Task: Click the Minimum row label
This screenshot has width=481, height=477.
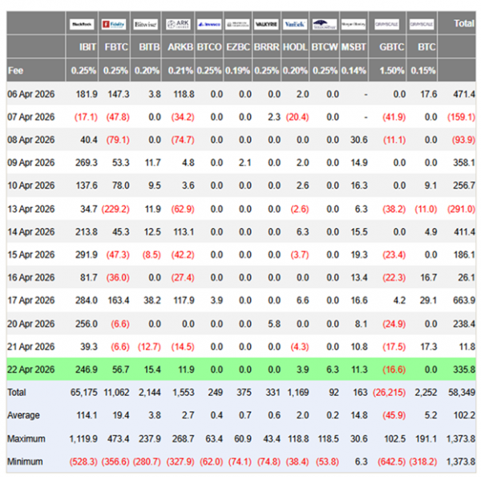Action: [25, 461]
